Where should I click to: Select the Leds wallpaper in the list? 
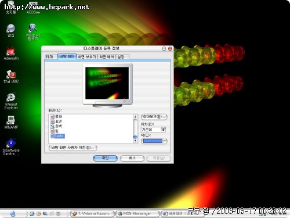coord(57,136)
